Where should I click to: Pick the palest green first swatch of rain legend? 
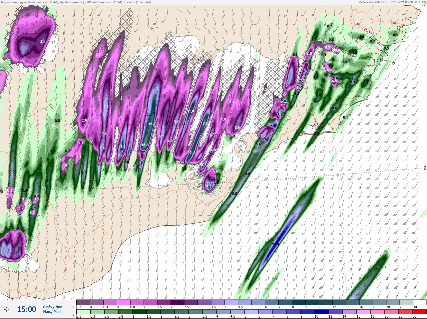83,312
